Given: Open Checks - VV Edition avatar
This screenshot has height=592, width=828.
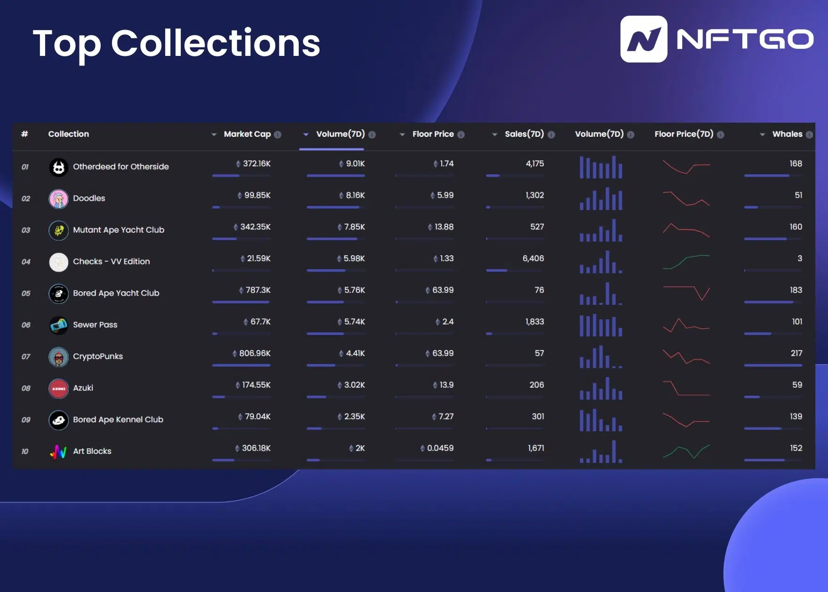Looking at the screenshot, I should click(59, 262).
